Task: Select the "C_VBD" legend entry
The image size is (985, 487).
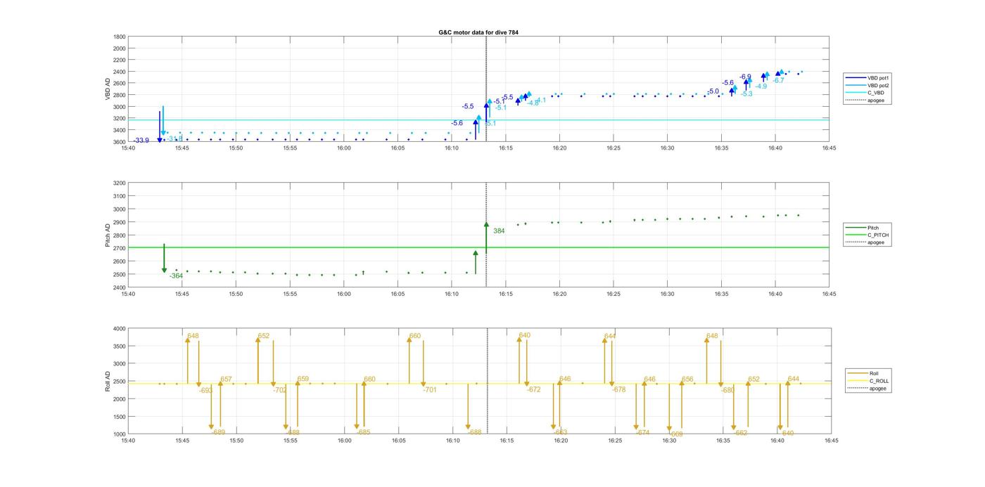Action: pos(865,93)
